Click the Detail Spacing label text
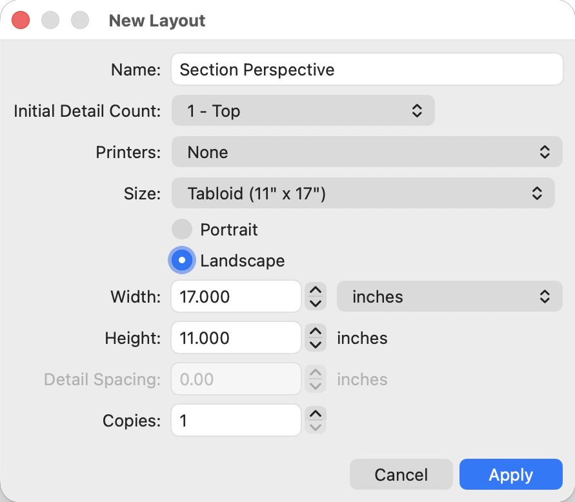This screenshot has height=502, width=575. [x=103, y=379]
